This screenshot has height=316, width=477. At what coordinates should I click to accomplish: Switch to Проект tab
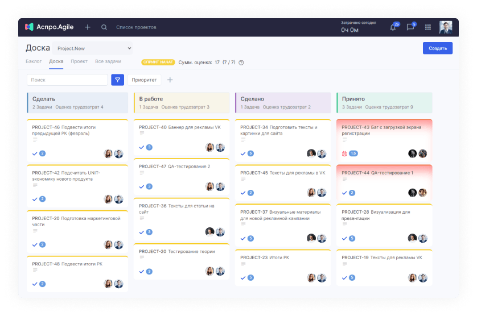tap(79, 61)
